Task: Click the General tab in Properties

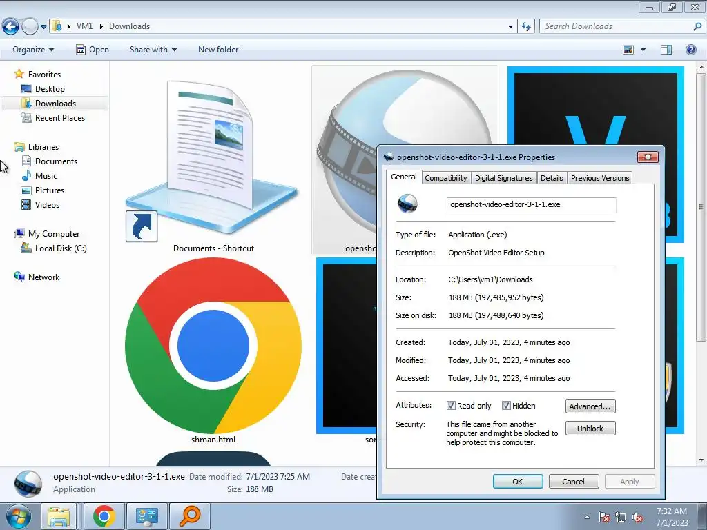Action: pyautogui.click(x=403, y=177)
